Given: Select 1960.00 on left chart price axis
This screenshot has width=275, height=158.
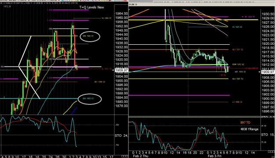Looking at the screenshot, I should tap(121, 18).
